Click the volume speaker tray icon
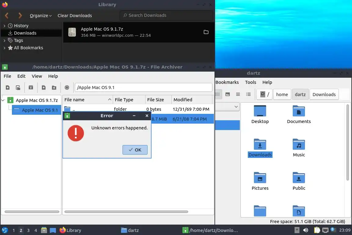Viewport: 352px width, 235px height. pyautogui.click(x=306, y=230)
